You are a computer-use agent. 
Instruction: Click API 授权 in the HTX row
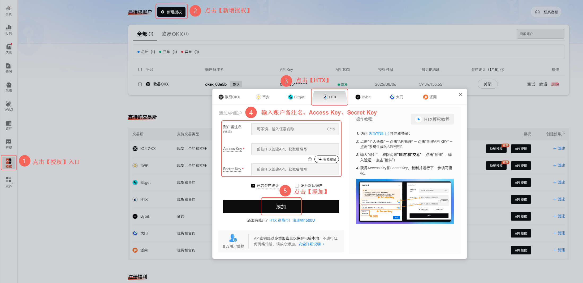click(x=521, y=199)
